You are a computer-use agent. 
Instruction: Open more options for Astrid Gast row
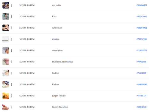(x=12, y=28)
